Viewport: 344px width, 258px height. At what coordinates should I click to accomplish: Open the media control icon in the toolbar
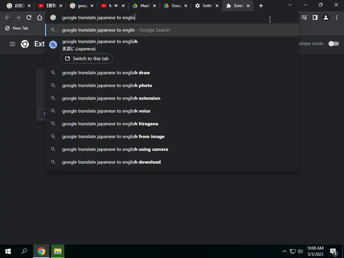[304, 17]
